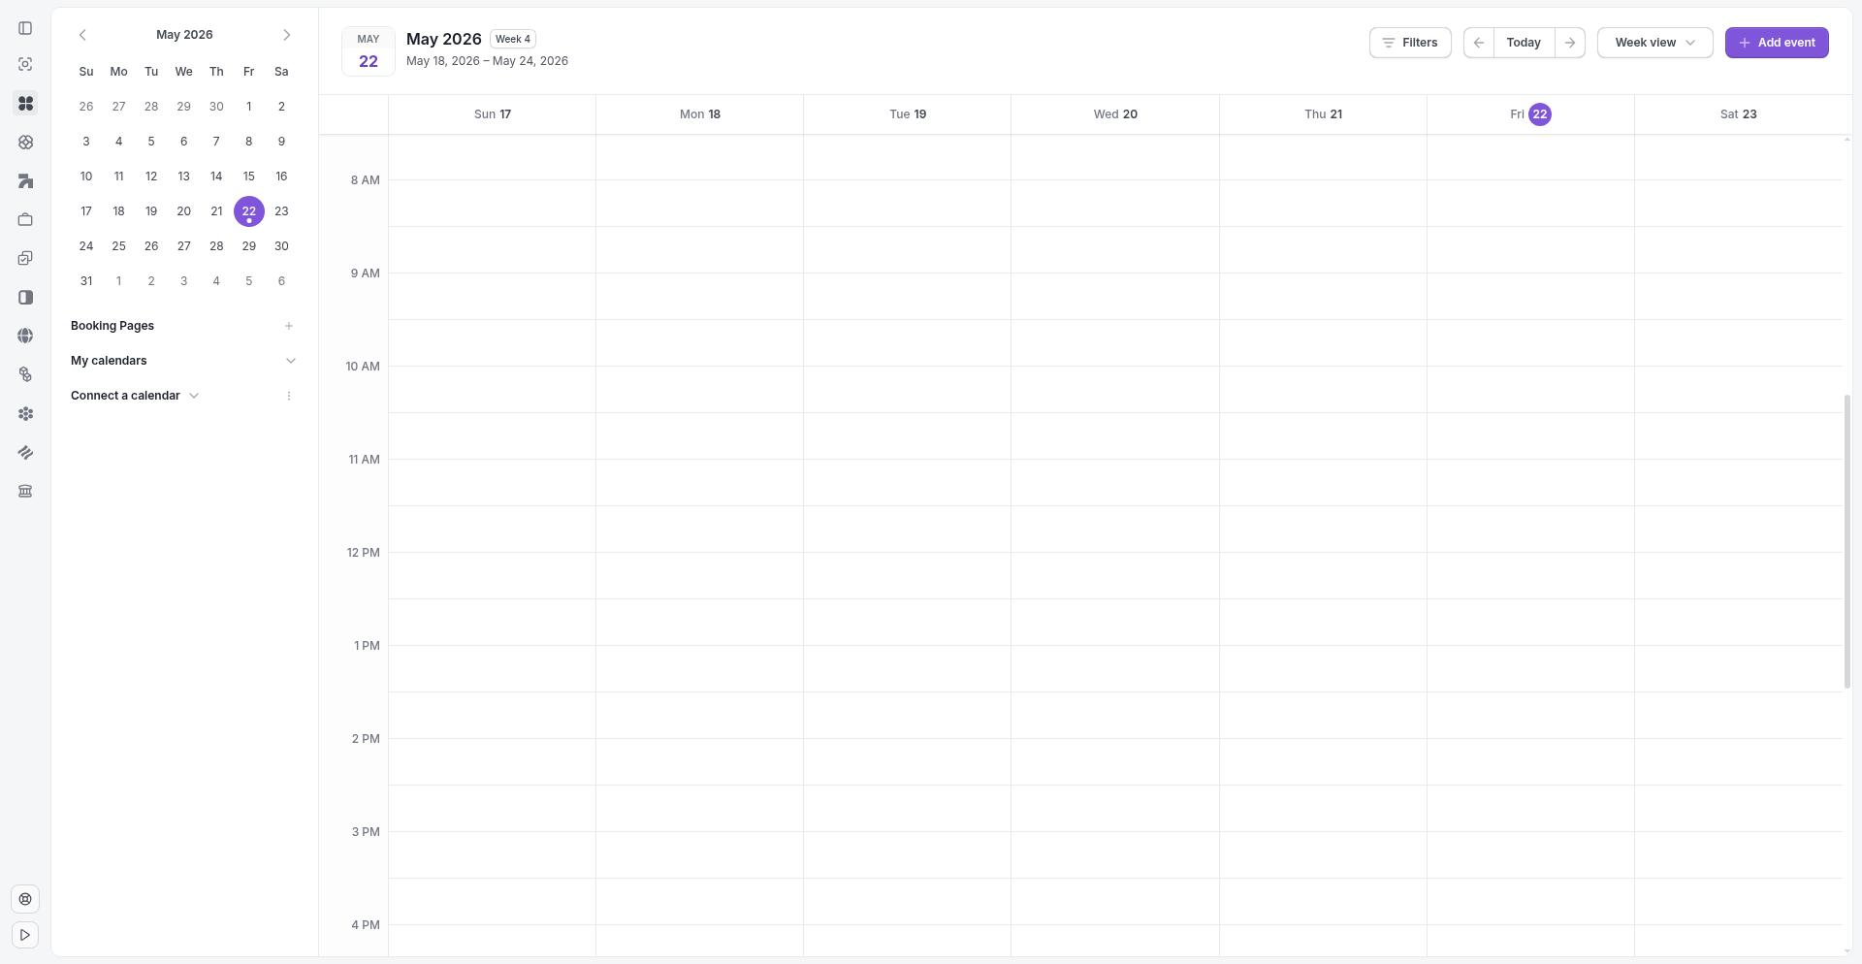Image resolution: width=1862 pixels, height=964 pixels.
Task: Open the checkbox-stack tasks icon
Action: point(25,258)
